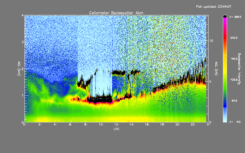Click the '5' kft tick label on right axis
Screen dimensions: 245x153
point(210,81)
